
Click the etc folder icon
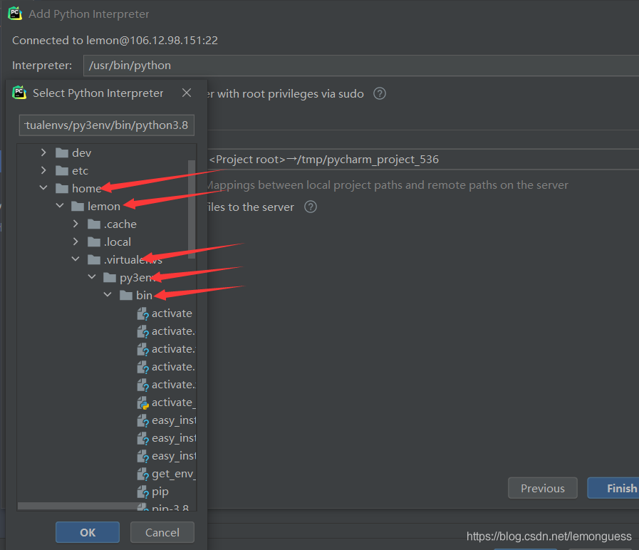coord(62,170)
